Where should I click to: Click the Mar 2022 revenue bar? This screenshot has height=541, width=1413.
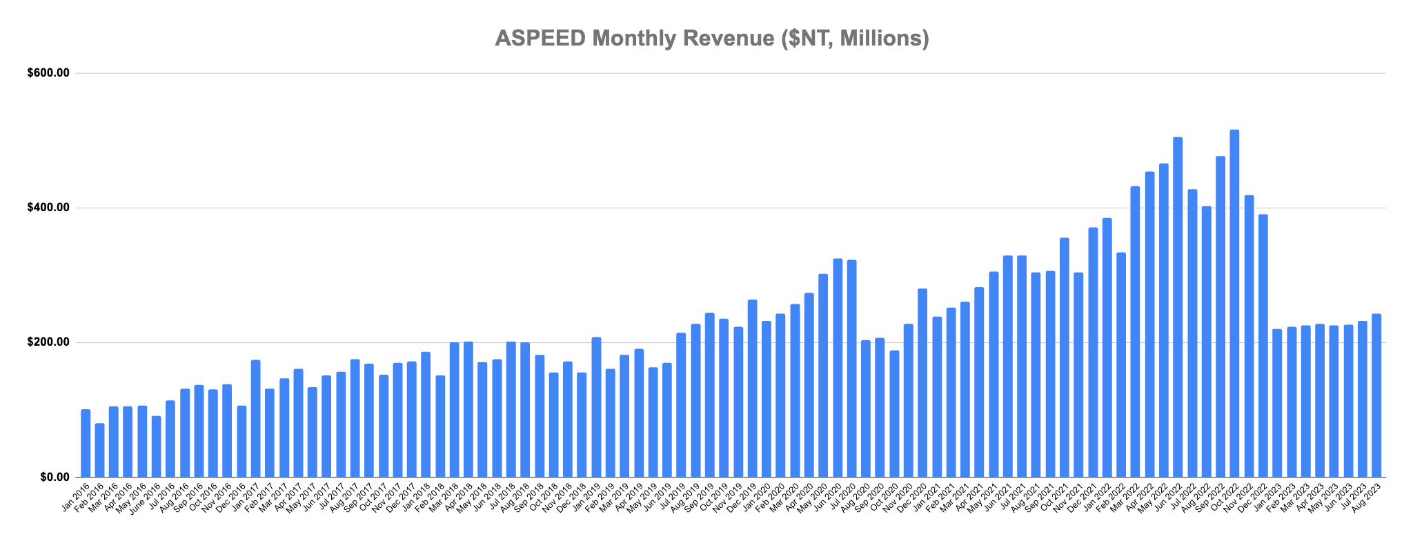click(1135, 331)
